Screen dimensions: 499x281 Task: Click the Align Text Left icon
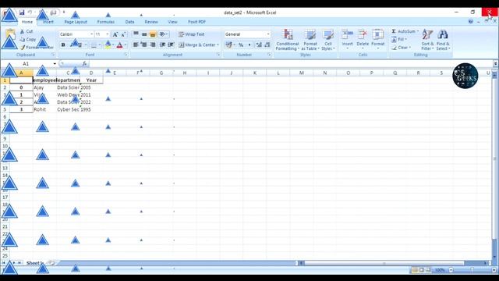point(136,45)
